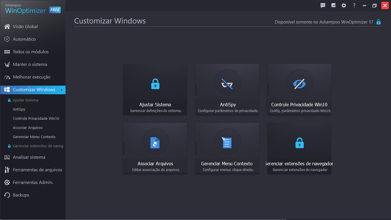
Task: Click the gear icon beside Ferramentas Admin.
Action: click(7, 182)
